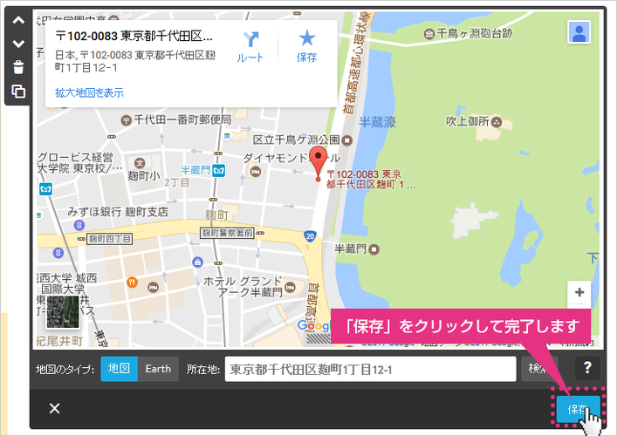Click the 区立千鳥ケ淵公園 park marker
The width and height of the screenshot is (617, 436).
pyautogui.click(x=346, y=140)
